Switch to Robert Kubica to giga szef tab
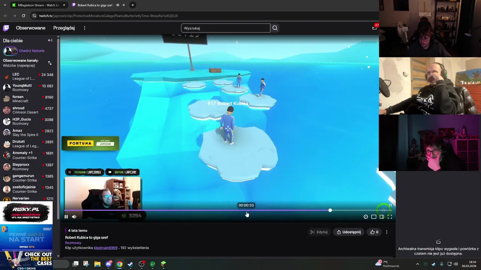This screenshot has height=270, width=481. pos(94,5)
